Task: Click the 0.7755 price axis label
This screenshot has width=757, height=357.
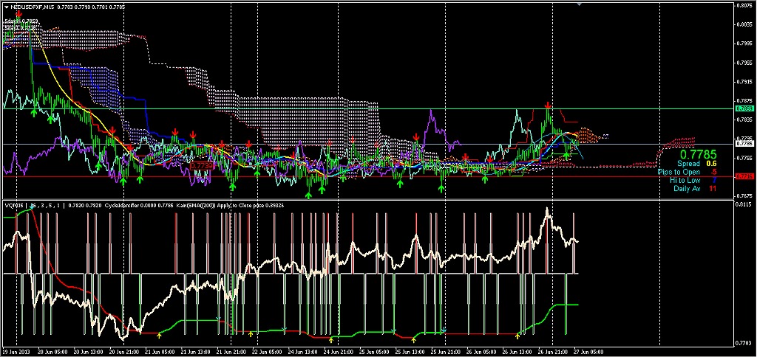Action: (744, 158)
